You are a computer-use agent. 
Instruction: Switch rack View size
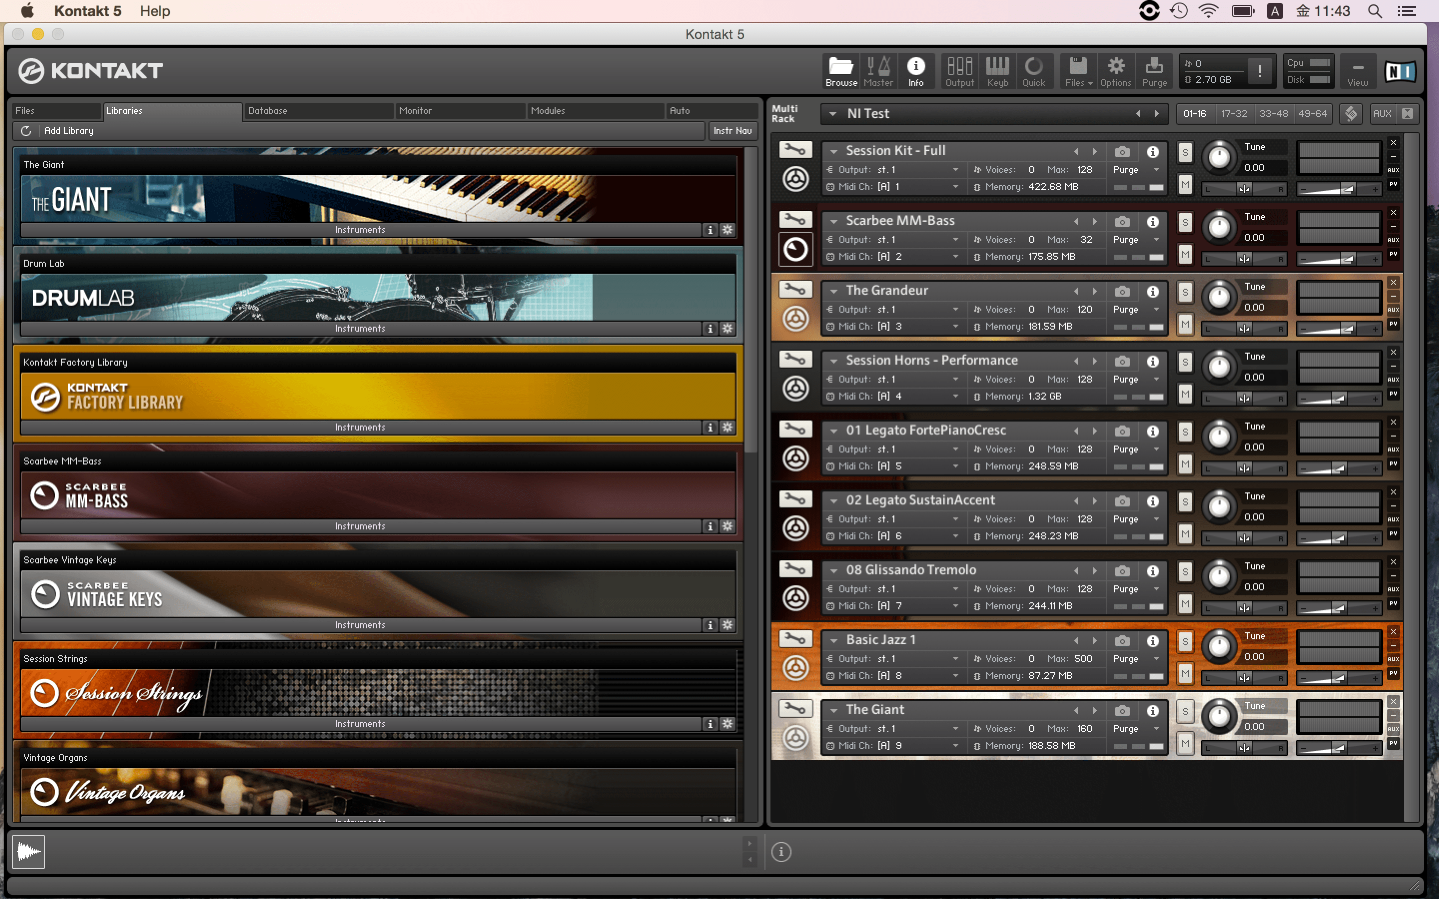(x=1358, y=71)
